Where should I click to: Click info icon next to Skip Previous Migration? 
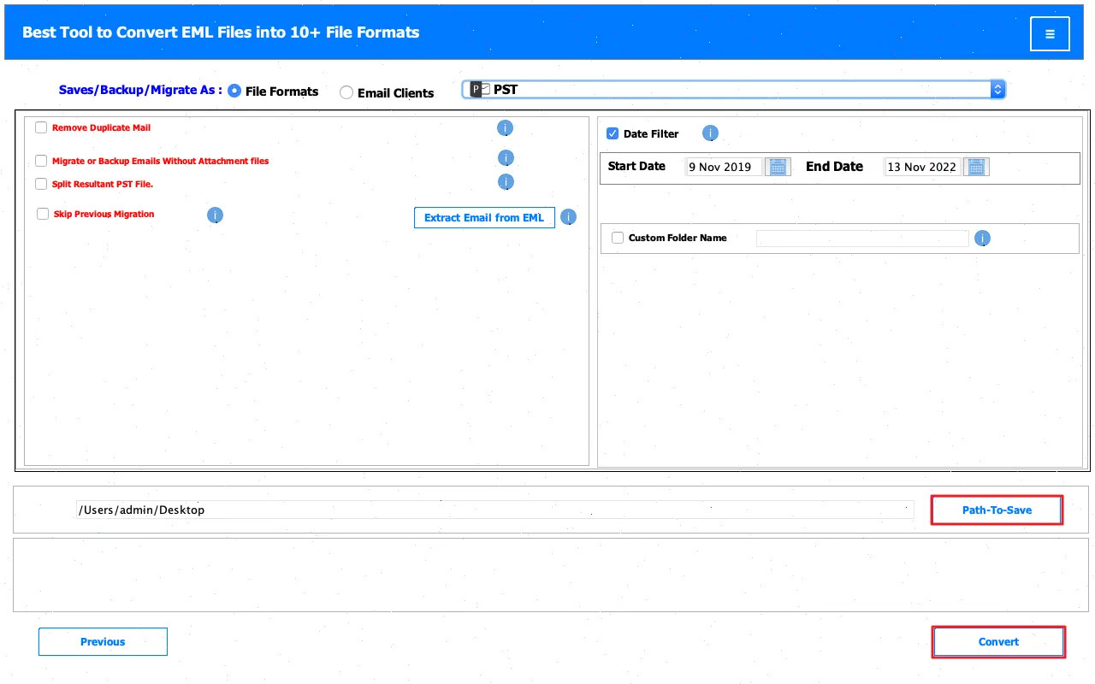coord(216,215)
